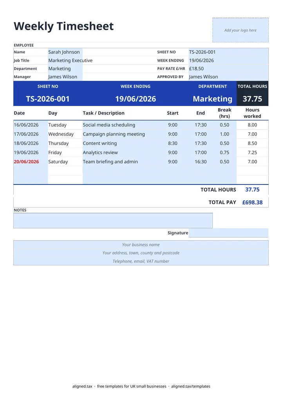Viewport: 282px width, 400px height.
Task: Select the pay rate value '£18.50'
Action: pyautogui.click(x=196, y=69)
